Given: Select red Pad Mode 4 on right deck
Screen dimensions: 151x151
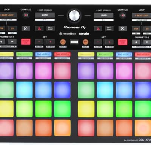Looking at the screenshot, I should (143, 54).
